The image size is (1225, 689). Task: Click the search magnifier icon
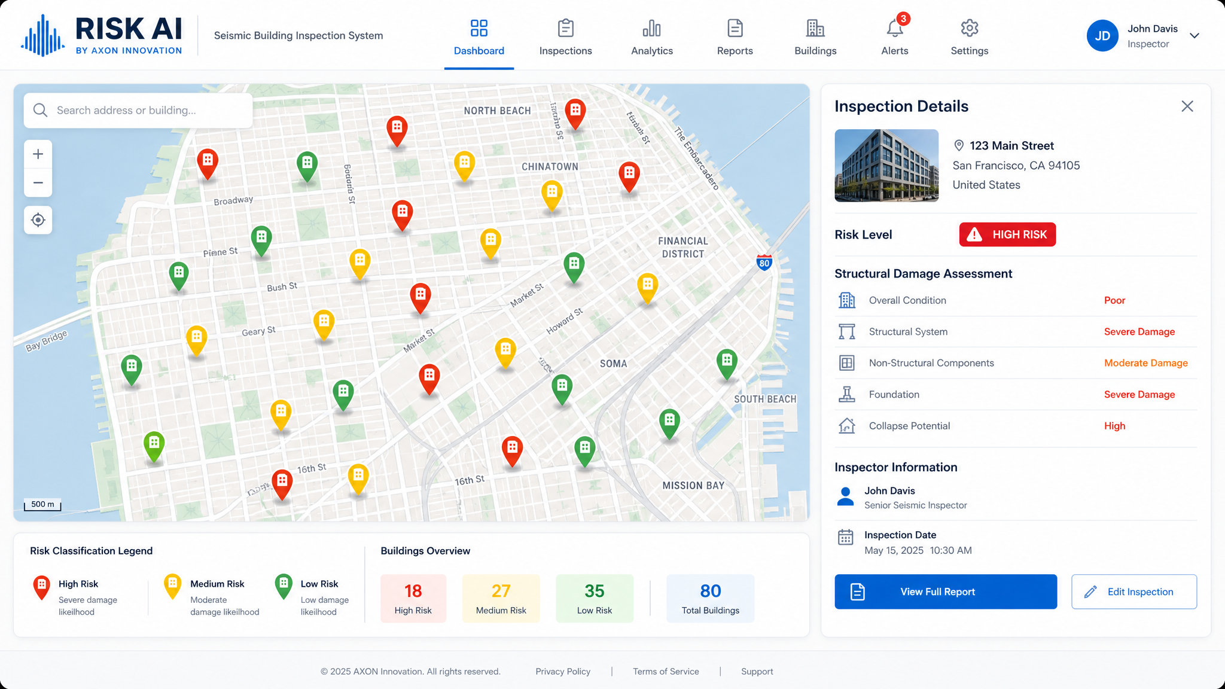[40, 110]
